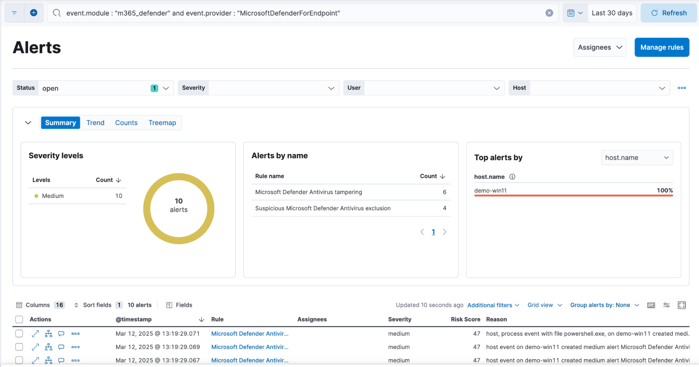Screen dimensions: 699x367
Task: Select the Summary tab
Action: (x=60, y=123)
